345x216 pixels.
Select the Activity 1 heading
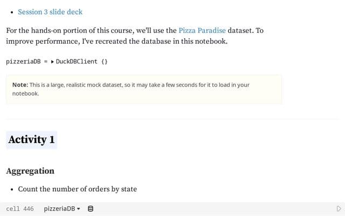31,140
